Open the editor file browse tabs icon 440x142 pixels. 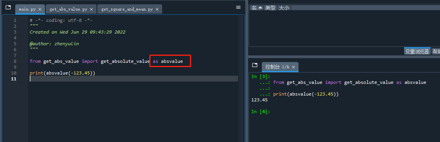coord(9,7)
